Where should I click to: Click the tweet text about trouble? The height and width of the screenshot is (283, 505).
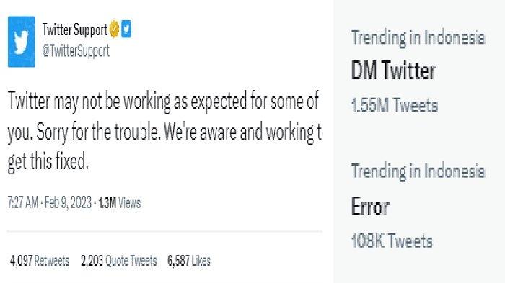point(164,132)
